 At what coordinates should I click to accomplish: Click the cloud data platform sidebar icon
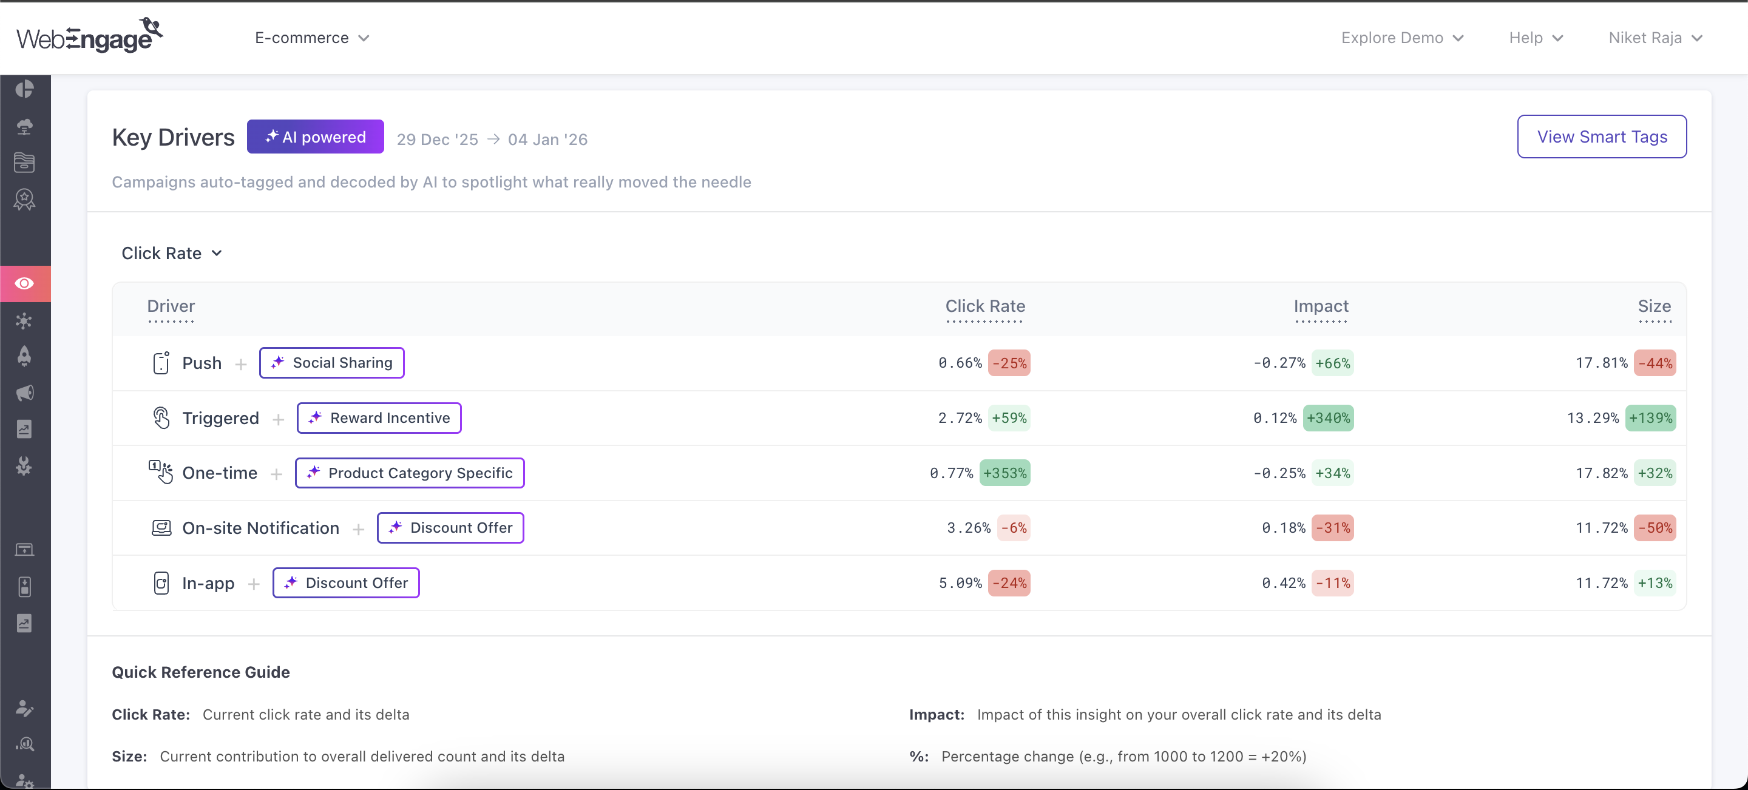coord(24,126)
